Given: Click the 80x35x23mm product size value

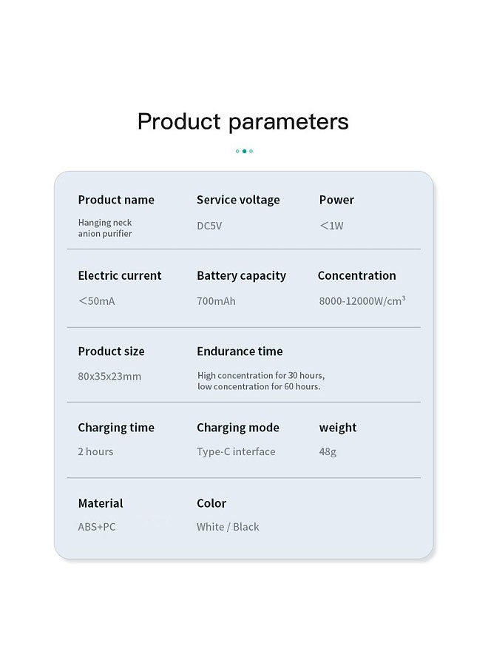Looking at the screenshot, I should click(x=109, y=377).
